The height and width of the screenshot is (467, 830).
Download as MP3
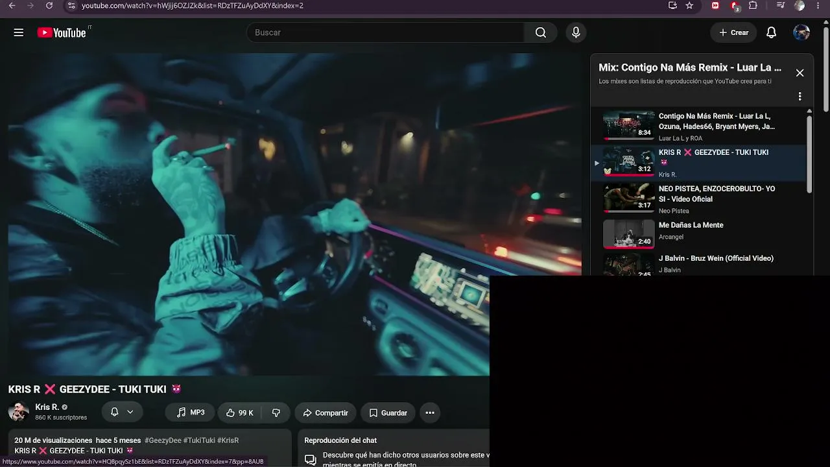point(190,413)
